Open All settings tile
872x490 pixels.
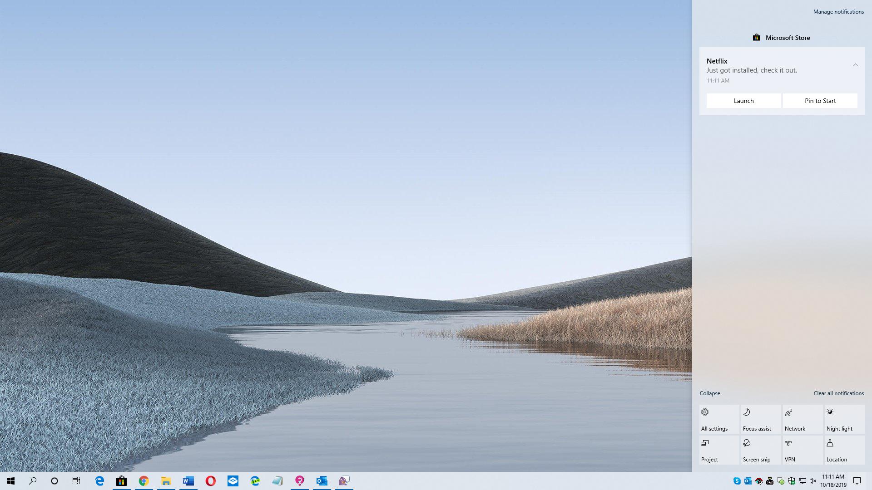tap(719, 419)
